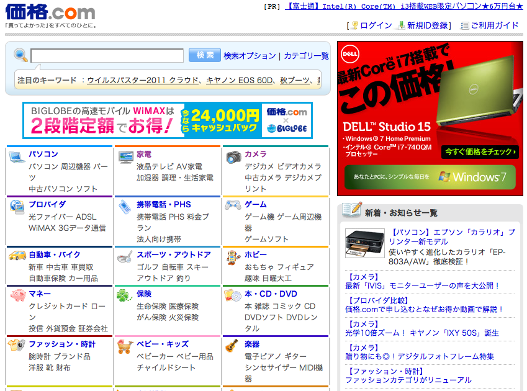
Task: Select keyword 秋ブーツ
Action: click(295, 80)
